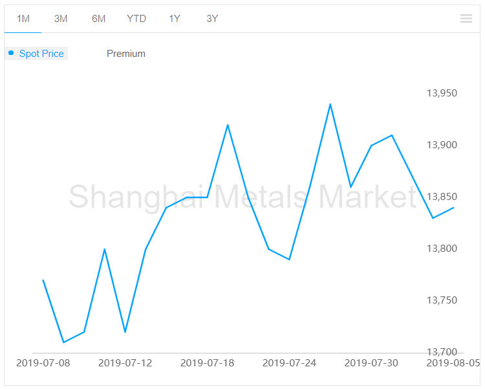Switch to the 1Y time range tab

click(x=175, y=19)
